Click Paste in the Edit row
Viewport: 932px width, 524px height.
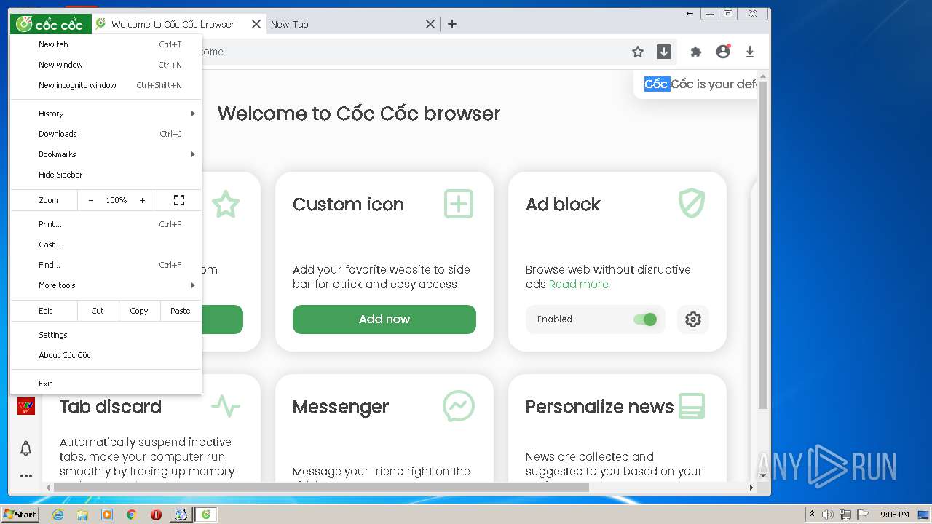[181, 311]
